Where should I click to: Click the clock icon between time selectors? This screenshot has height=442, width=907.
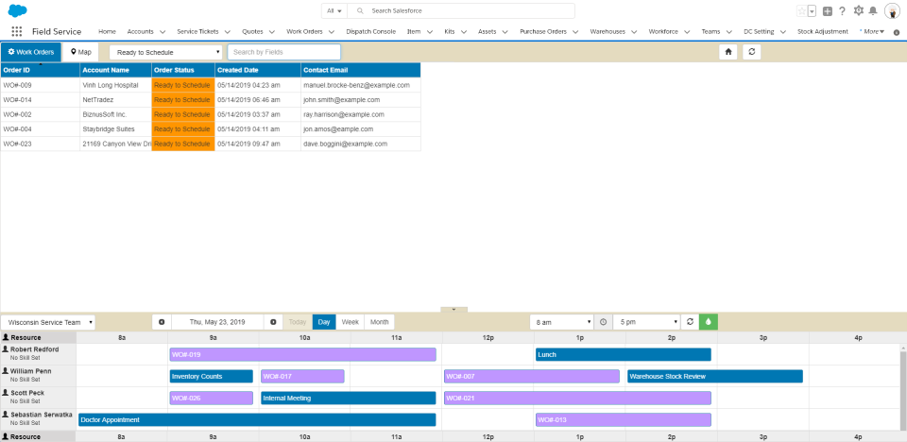tap(604, 322)
